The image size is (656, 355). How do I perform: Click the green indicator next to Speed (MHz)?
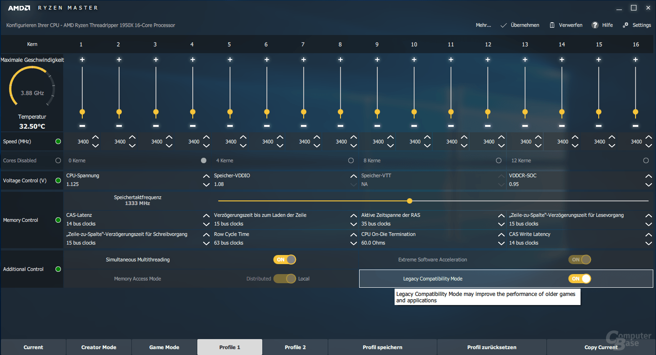click(58, 141)
